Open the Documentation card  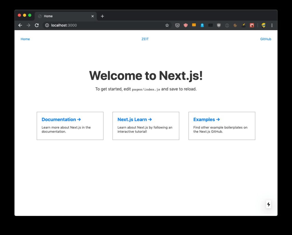pos(70,126)
